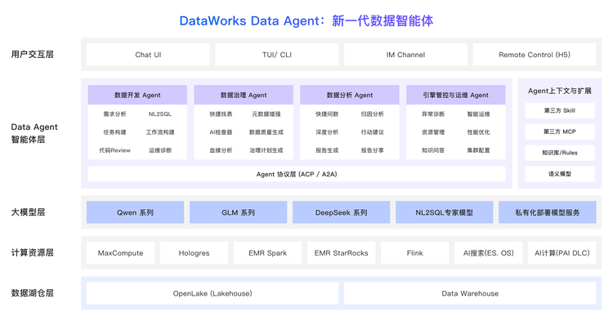Image resolution: width=613 pixels, height=321 pixels.
Task: Select the 数据治理 Agent header
Action: (244, 95)
